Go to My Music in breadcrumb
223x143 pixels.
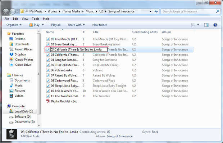[36, 11]
